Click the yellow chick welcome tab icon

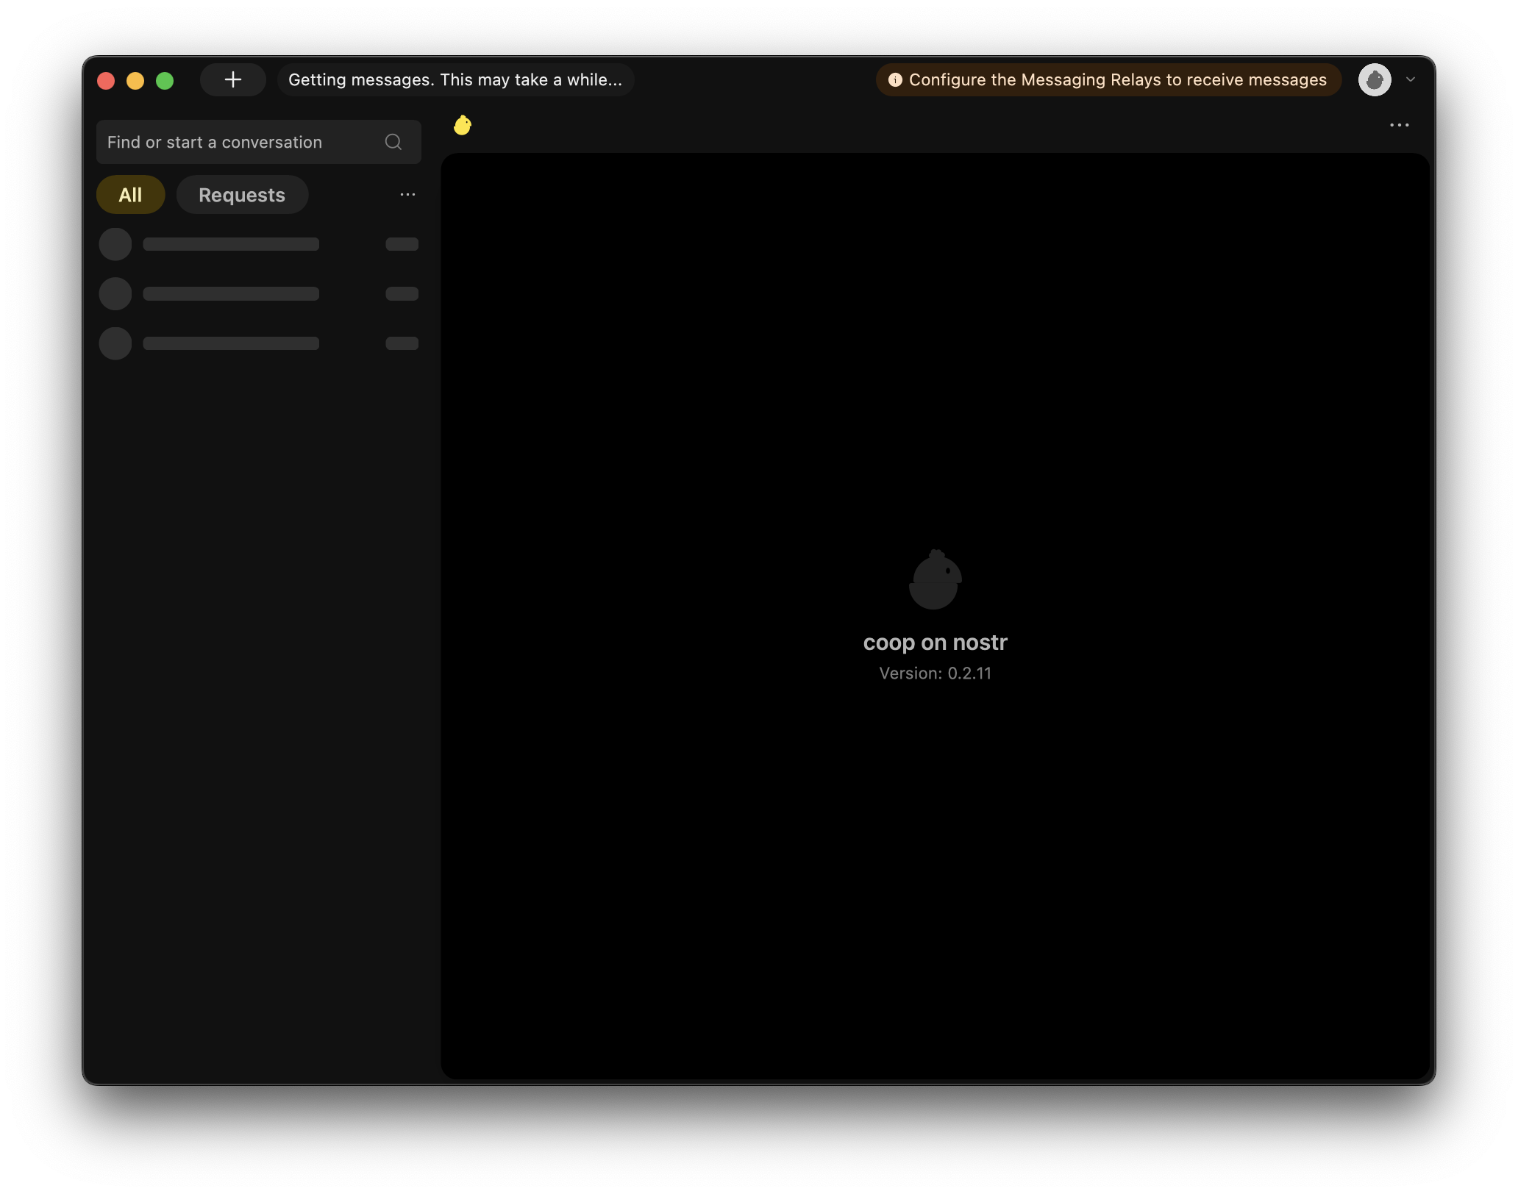pyautogui.click(x=463, y=126)
